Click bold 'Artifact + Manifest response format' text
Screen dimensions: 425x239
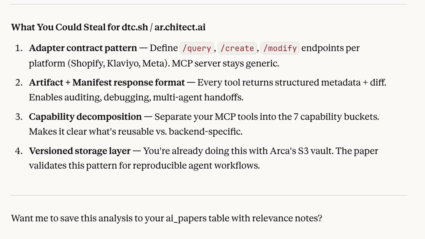tap(107, 82)
